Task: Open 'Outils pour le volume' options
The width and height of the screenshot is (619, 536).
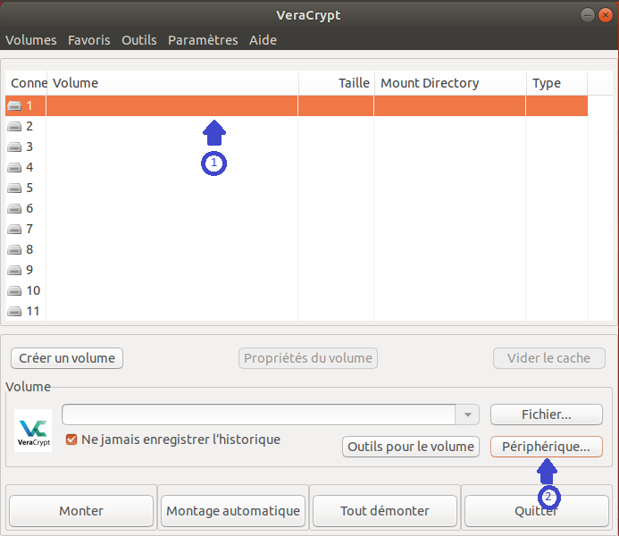Action: pyautogui.click(x=411, y=447)
